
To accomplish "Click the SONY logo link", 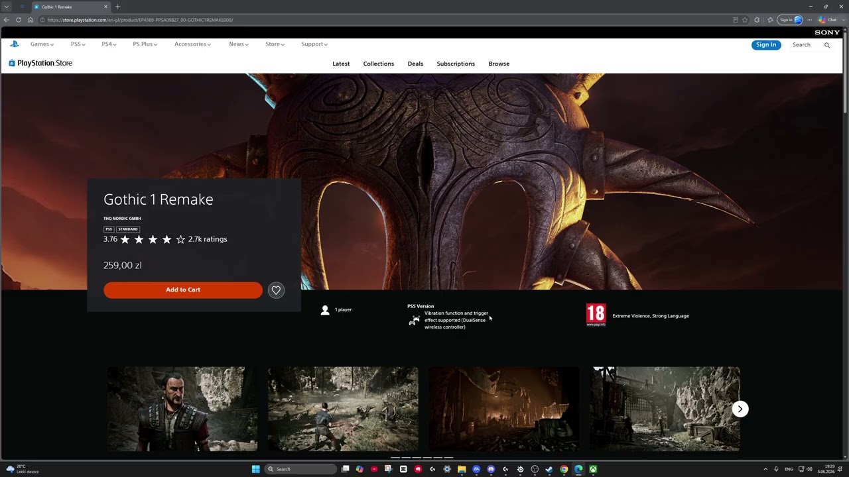I will [x=827, y=32].
